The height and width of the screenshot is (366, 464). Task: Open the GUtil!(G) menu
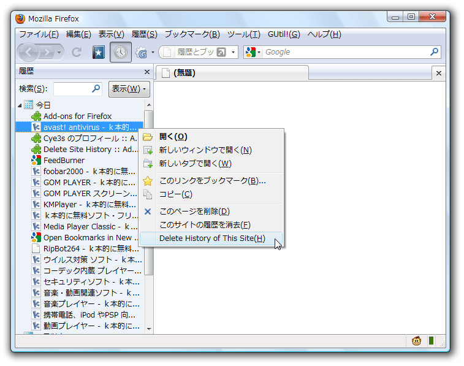[284, 34]
